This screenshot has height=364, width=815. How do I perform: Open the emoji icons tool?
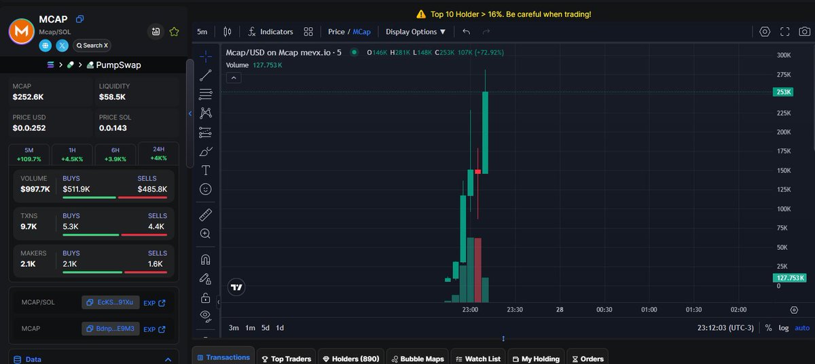(x=206, y=189)
